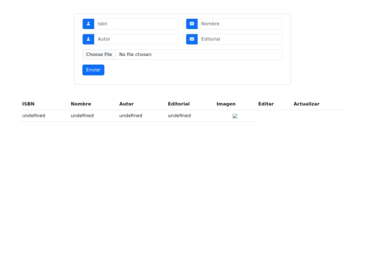The width and height of the screenshot is (365, 273).
Task: Click the envelope icon beside Editorial field
Action: 192,39
